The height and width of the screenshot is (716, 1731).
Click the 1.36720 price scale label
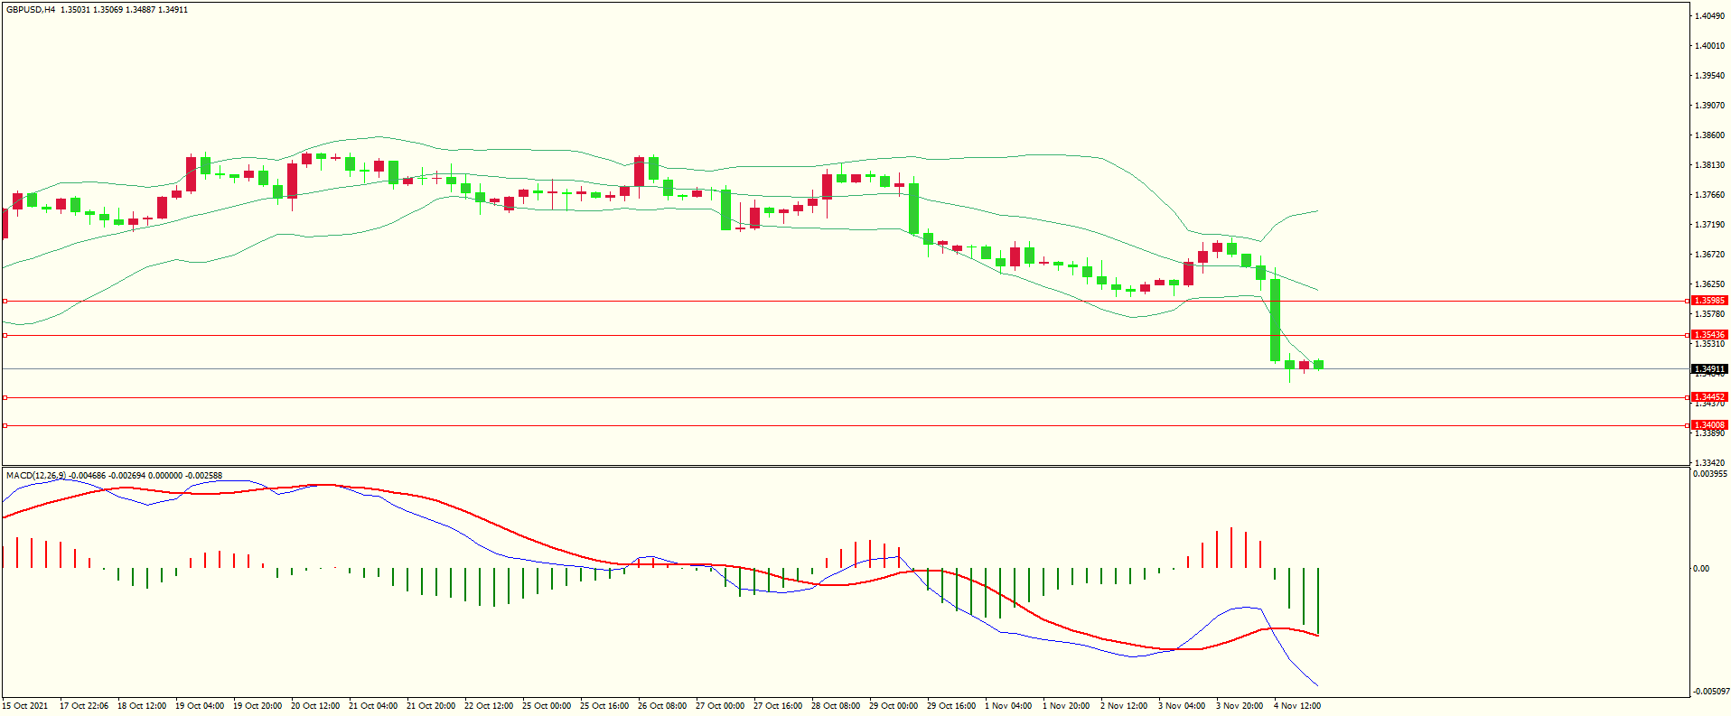coord(1710,255)
